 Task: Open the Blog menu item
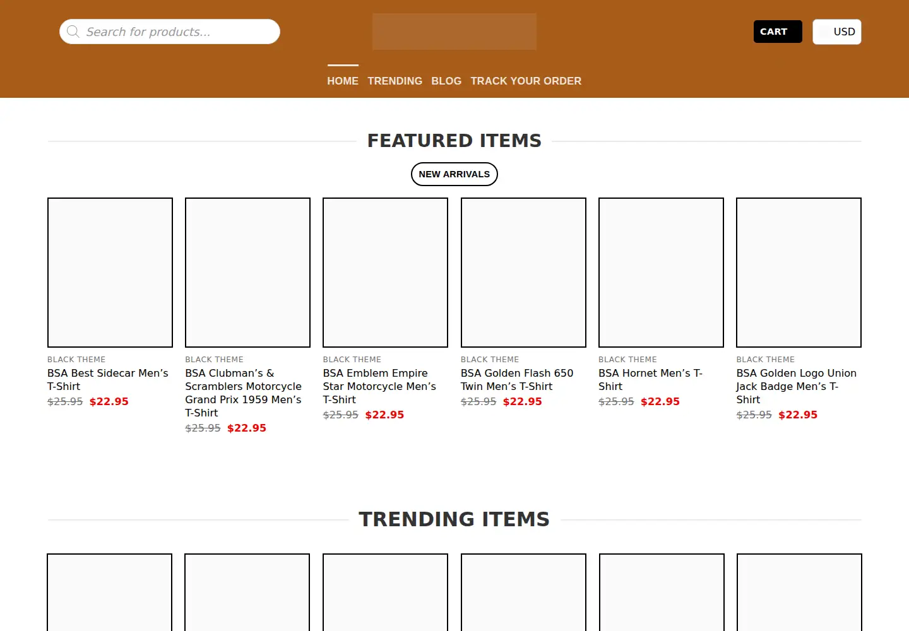(446, 81)
